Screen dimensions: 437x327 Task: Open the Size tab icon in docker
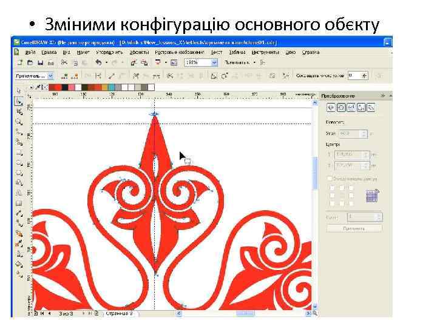361,108
